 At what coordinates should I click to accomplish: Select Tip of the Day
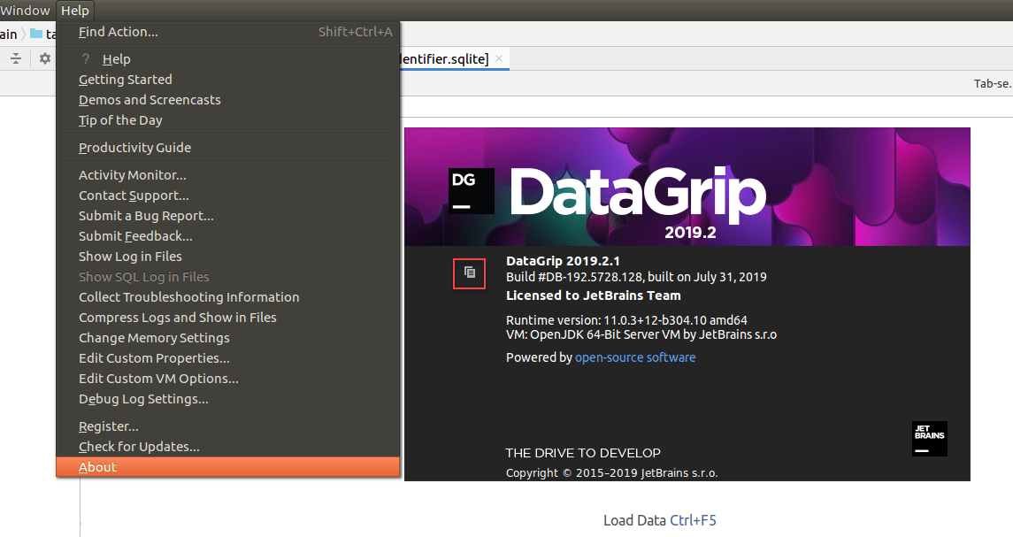(x=119, y=119)
